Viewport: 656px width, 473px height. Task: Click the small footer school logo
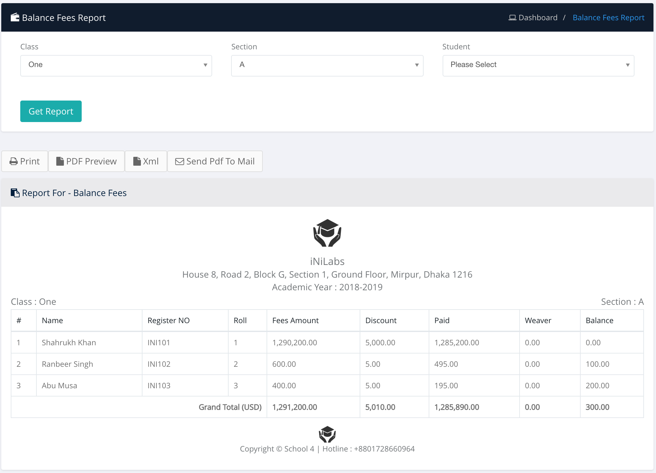click(x=327, y=434)
